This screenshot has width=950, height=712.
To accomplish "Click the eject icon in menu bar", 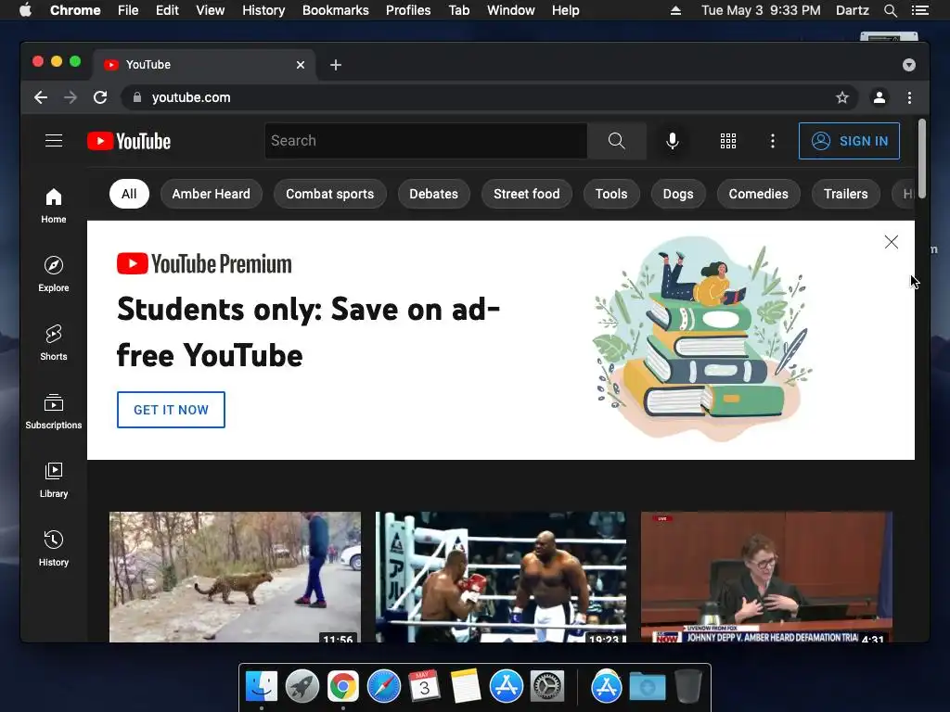I will tap(675, 10).
